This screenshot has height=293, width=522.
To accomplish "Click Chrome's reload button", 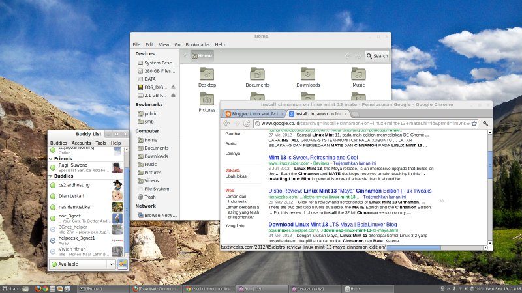I will click(247, 124).
